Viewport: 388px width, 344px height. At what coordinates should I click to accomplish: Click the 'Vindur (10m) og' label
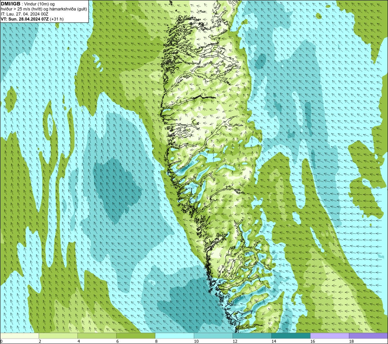[x=39, y=4]
